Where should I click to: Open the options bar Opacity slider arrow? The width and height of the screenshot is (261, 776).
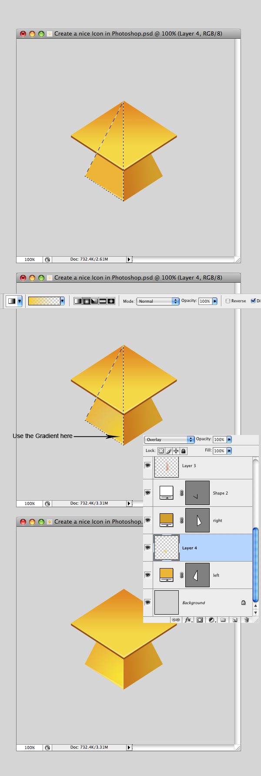tap(215, 301)
